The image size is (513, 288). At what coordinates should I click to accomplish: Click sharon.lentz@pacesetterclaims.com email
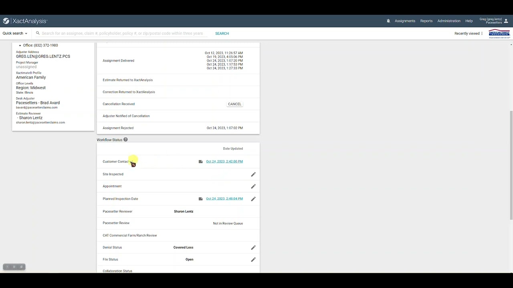(40, 122)
